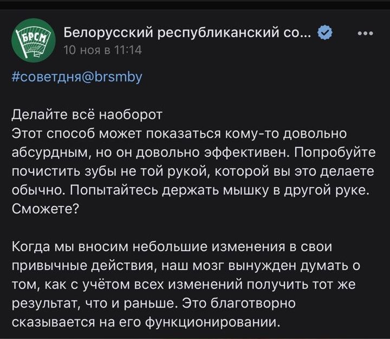Screen dimensions: 390x339
Task: Click the question Сможете?
Action: click(45, 209)
